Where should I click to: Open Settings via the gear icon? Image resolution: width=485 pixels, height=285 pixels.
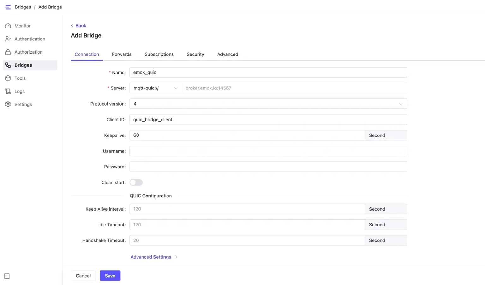[8, 104]
